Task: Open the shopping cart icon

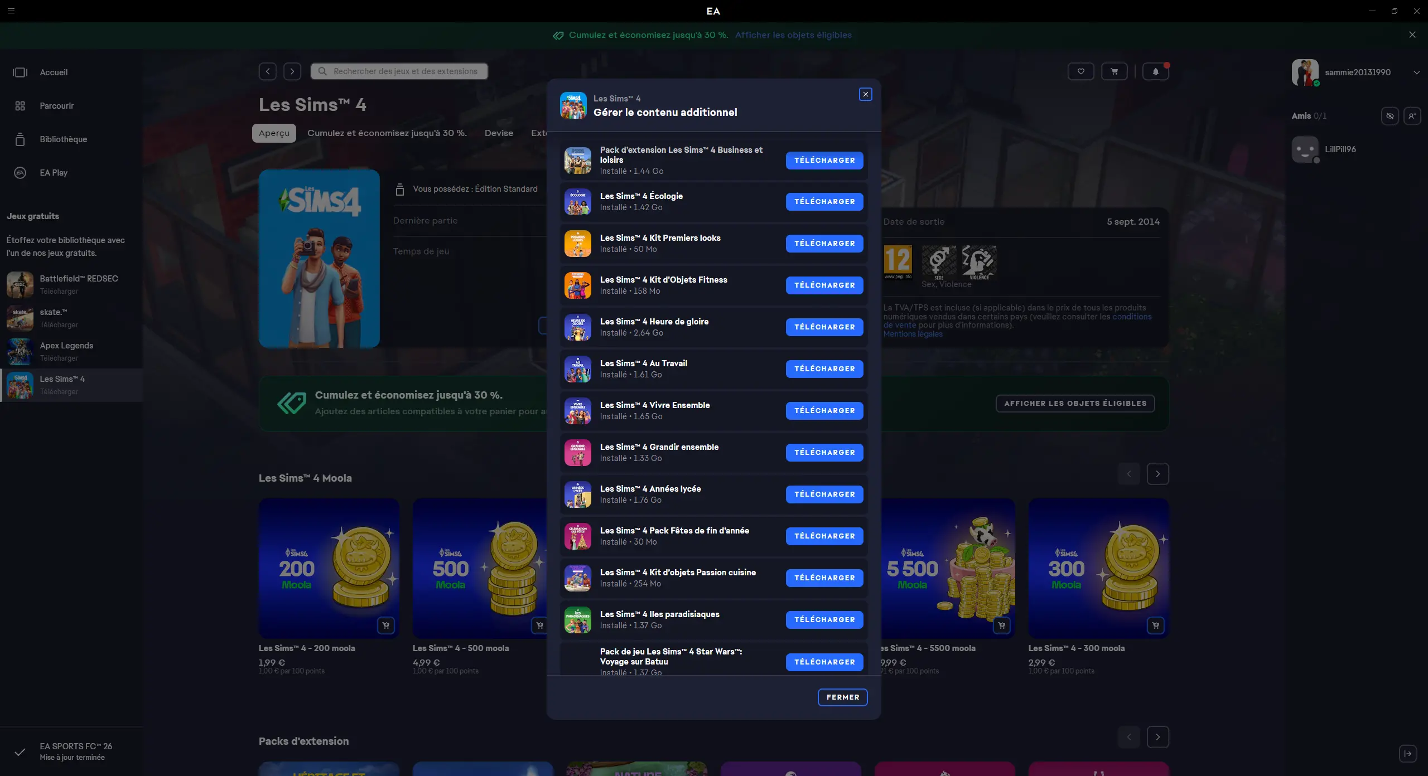Action: [x=1115, y=71]
